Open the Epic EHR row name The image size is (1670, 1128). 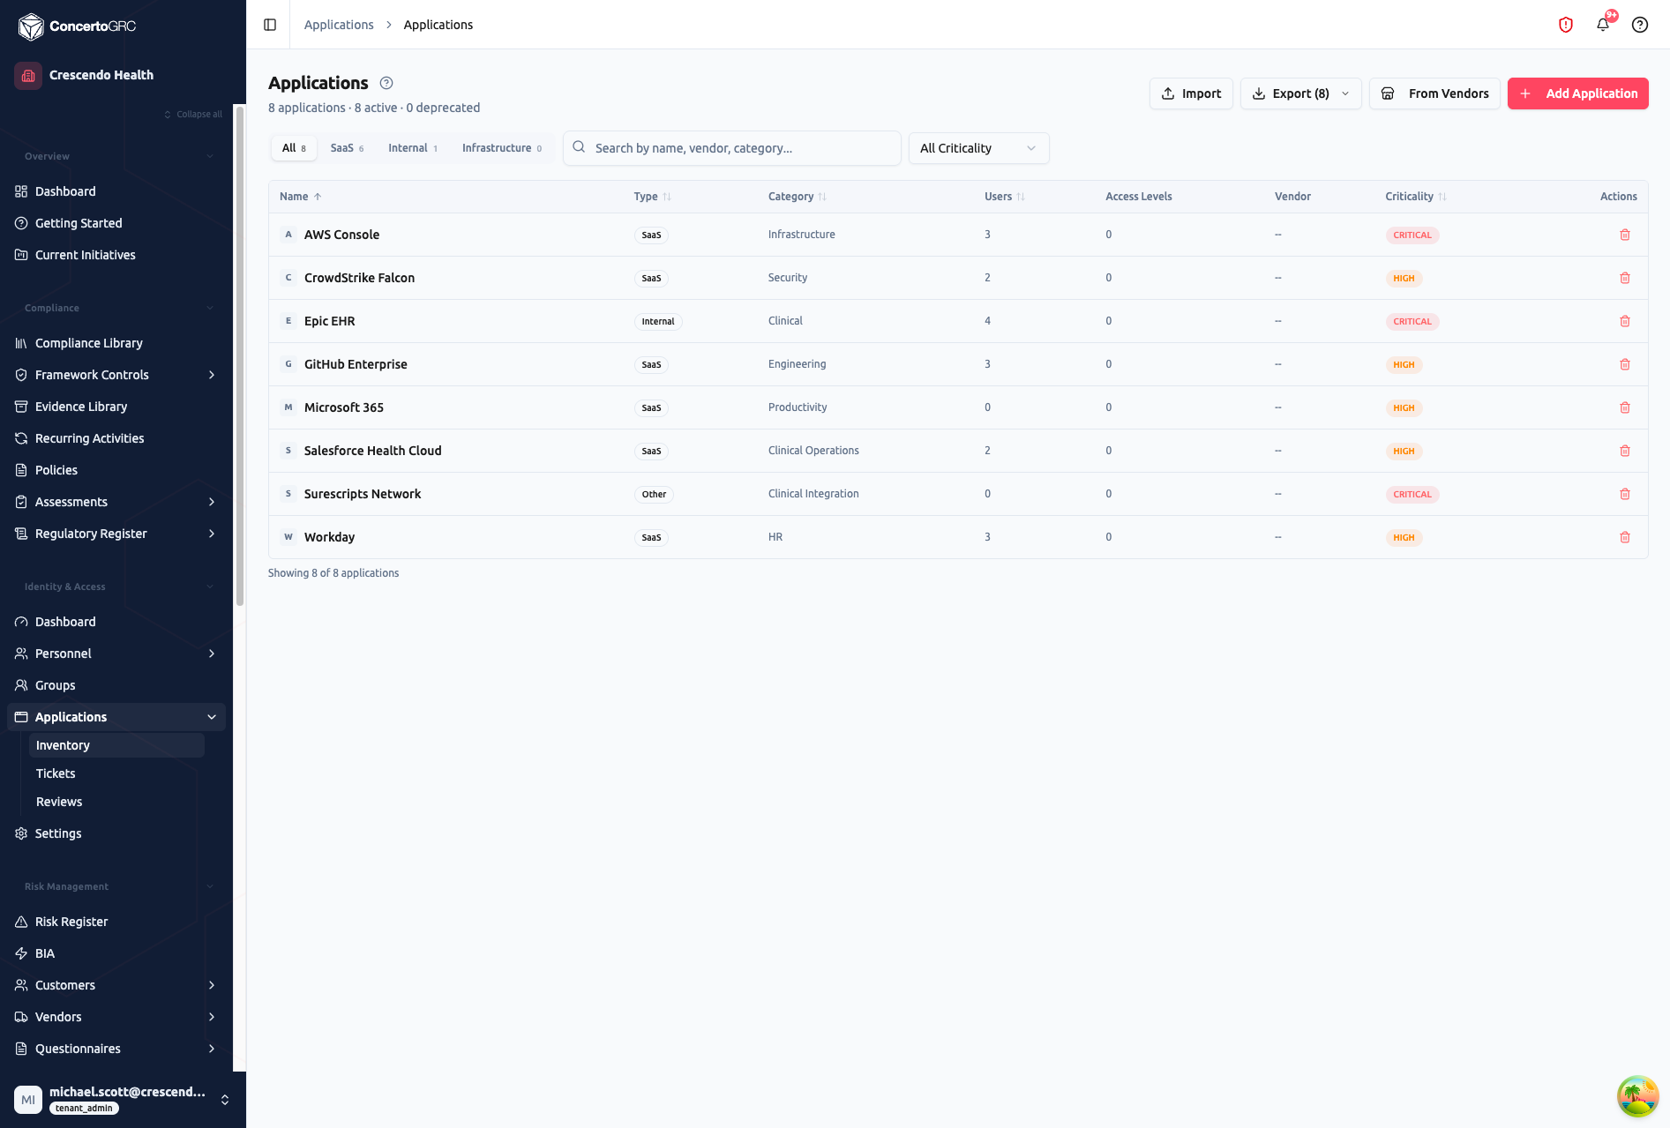[x=329, y=321]
